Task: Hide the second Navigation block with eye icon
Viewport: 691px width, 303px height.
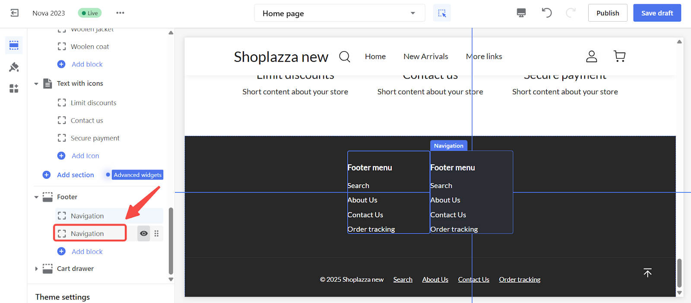Action: (144, 234)
